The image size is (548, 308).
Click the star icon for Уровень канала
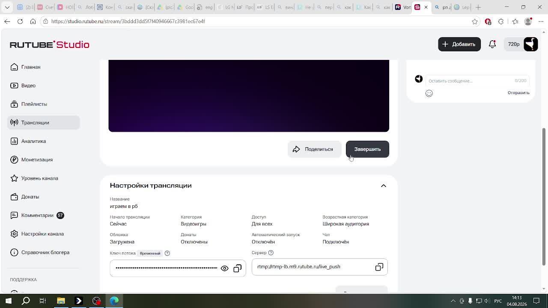point(14,178)
